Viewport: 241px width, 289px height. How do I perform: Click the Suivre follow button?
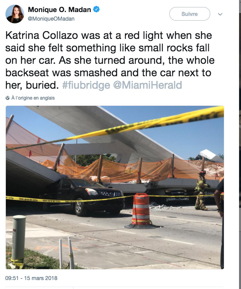pos(190,14)
